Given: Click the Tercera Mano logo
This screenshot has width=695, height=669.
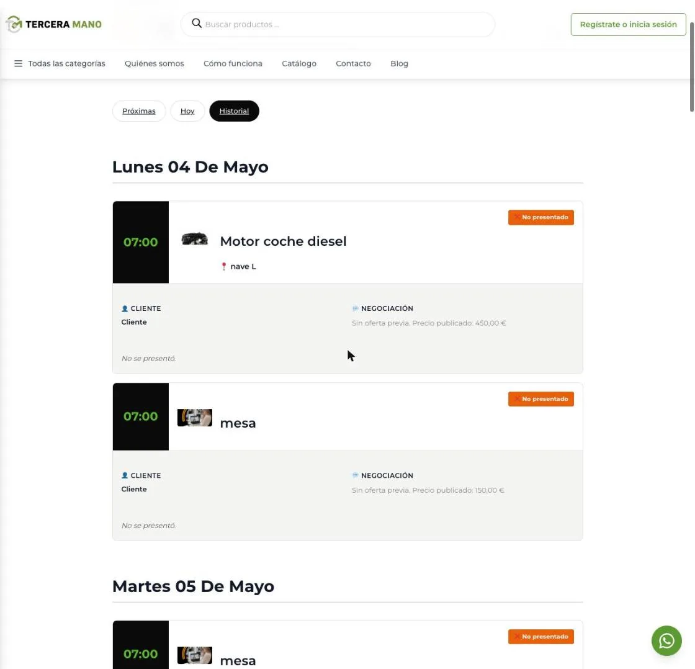Looking at the screenshot, I should tap(53, 24).
